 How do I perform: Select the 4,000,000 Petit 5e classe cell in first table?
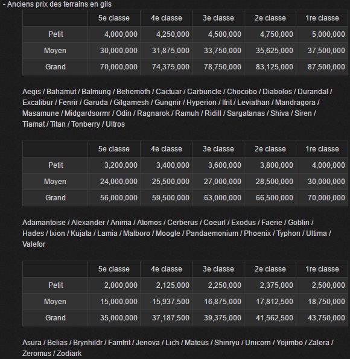pyautogui.click(x=114, y=34)
